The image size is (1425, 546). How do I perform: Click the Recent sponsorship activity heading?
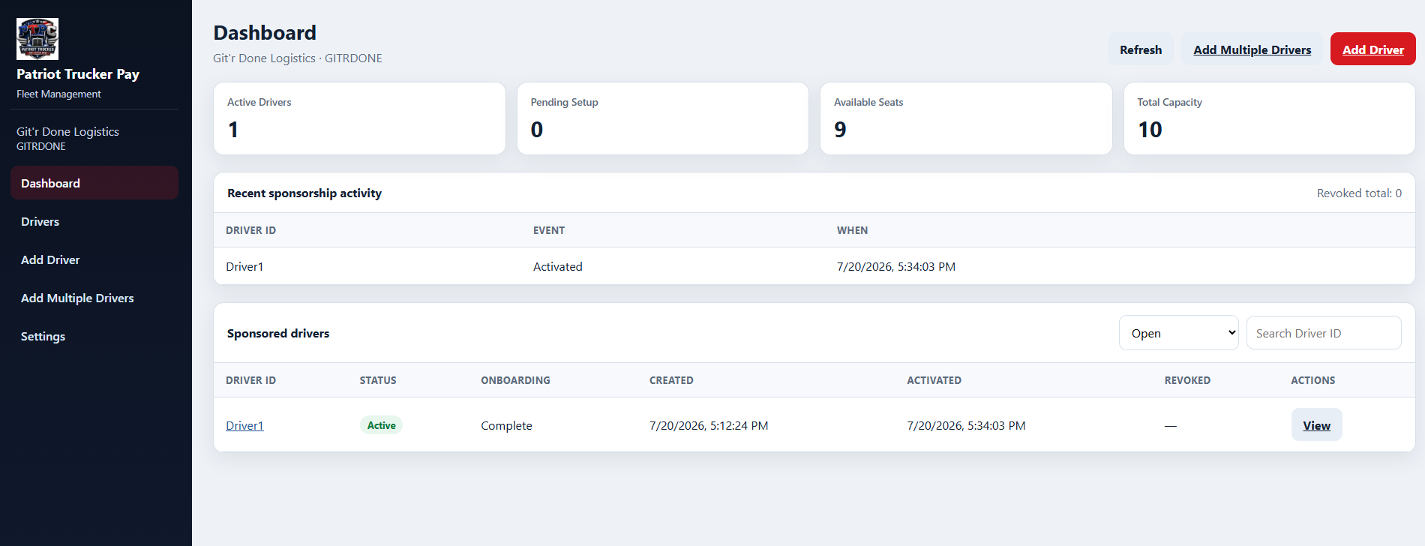(x=304, y=193)
